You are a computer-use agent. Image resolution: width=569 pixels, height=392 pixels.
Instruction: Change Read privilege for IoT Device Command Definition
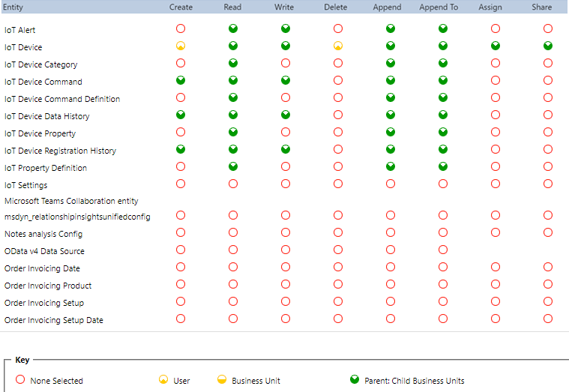pyautogui.click(x=233, y=97)
